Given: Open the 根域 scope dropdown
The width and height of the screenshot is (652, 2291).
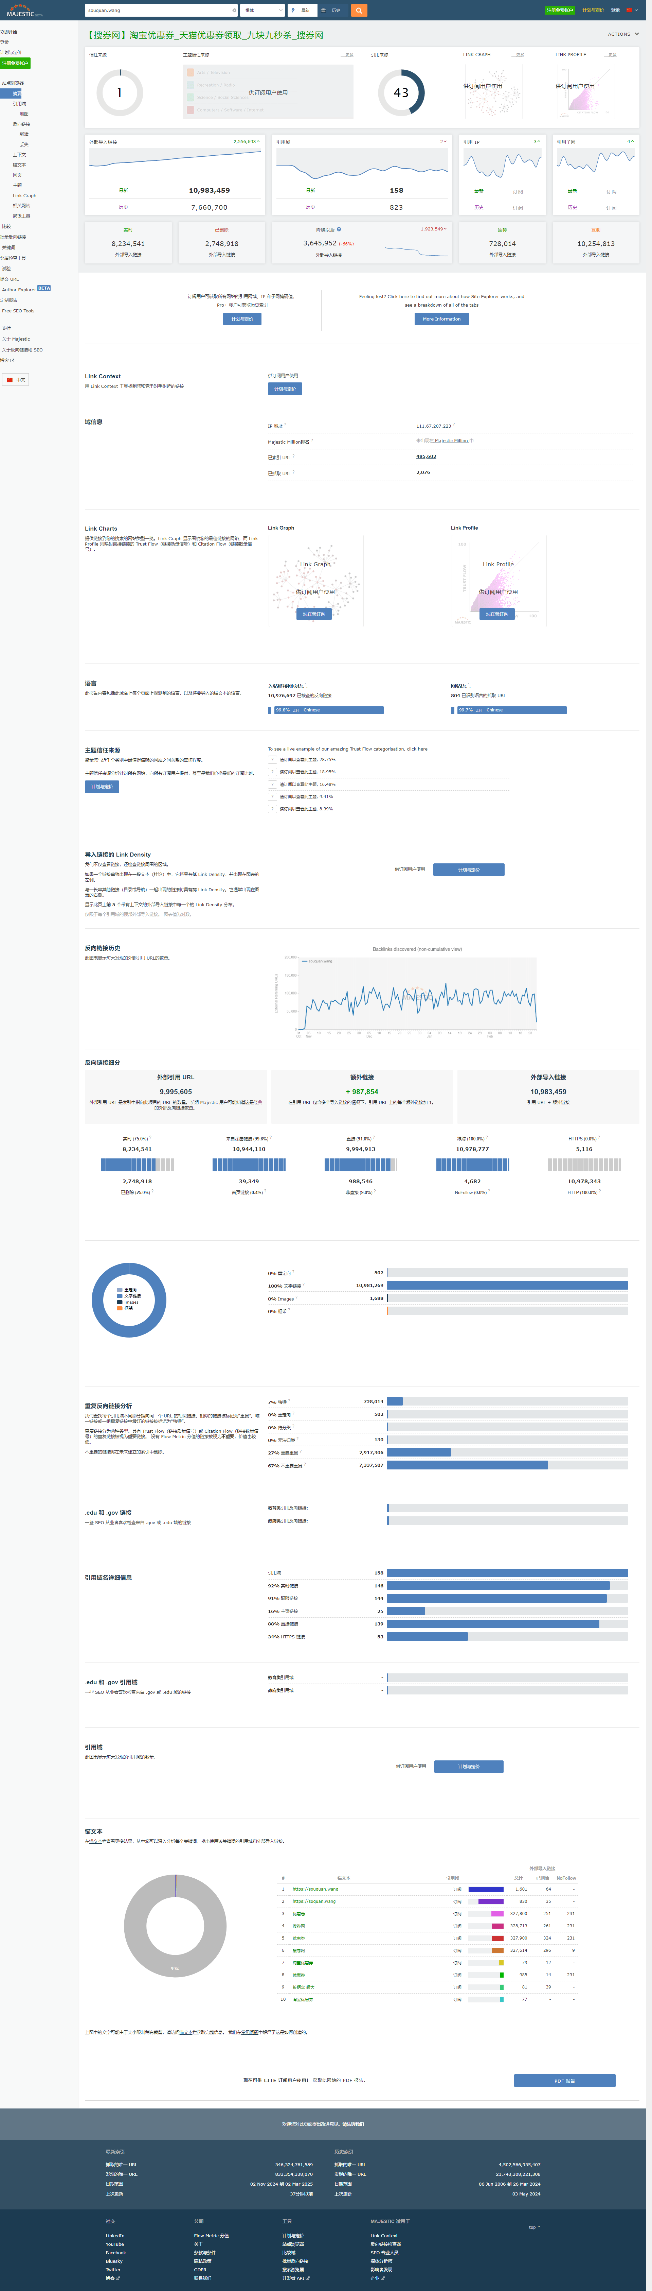Looking at the screenshot, I should point(262,11).
